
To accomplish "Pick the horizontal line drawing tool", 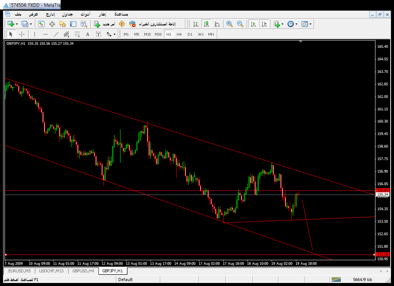I will pos(45,34).
